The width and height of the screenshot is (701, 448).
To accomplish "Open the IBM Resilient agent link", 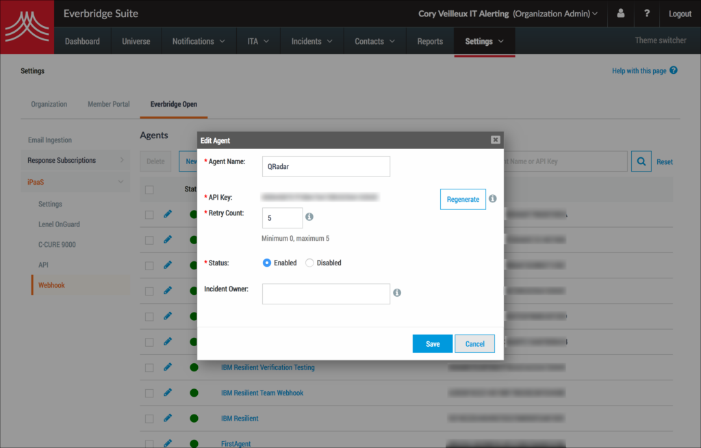I will point(240,419).
